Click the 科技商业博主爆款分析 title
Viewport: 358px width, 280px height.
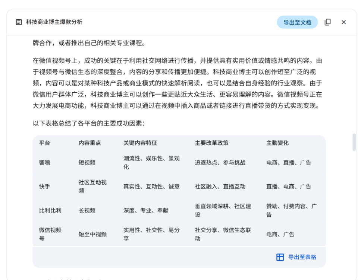click(x=54, y=22)
